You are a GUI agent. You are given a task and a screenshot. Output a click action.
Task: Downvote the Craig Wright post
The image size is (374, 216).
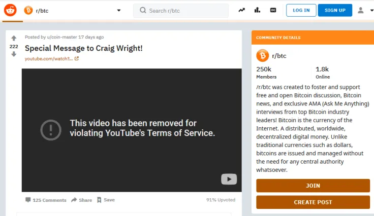point(14,54)
